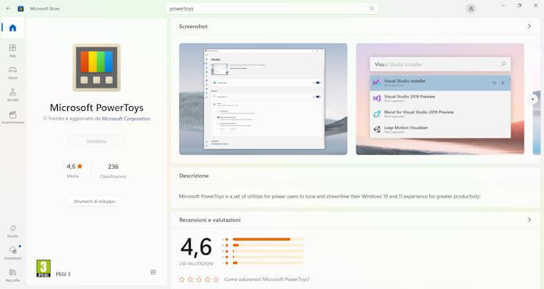Click the PEGI 3 rating badge
544x289 pixels.
43,269
